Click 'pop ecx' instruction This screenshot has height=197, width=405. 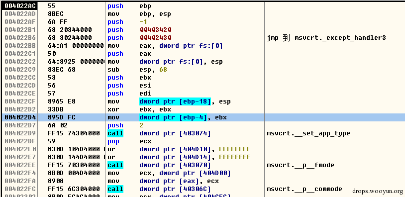tap(129, 141)
